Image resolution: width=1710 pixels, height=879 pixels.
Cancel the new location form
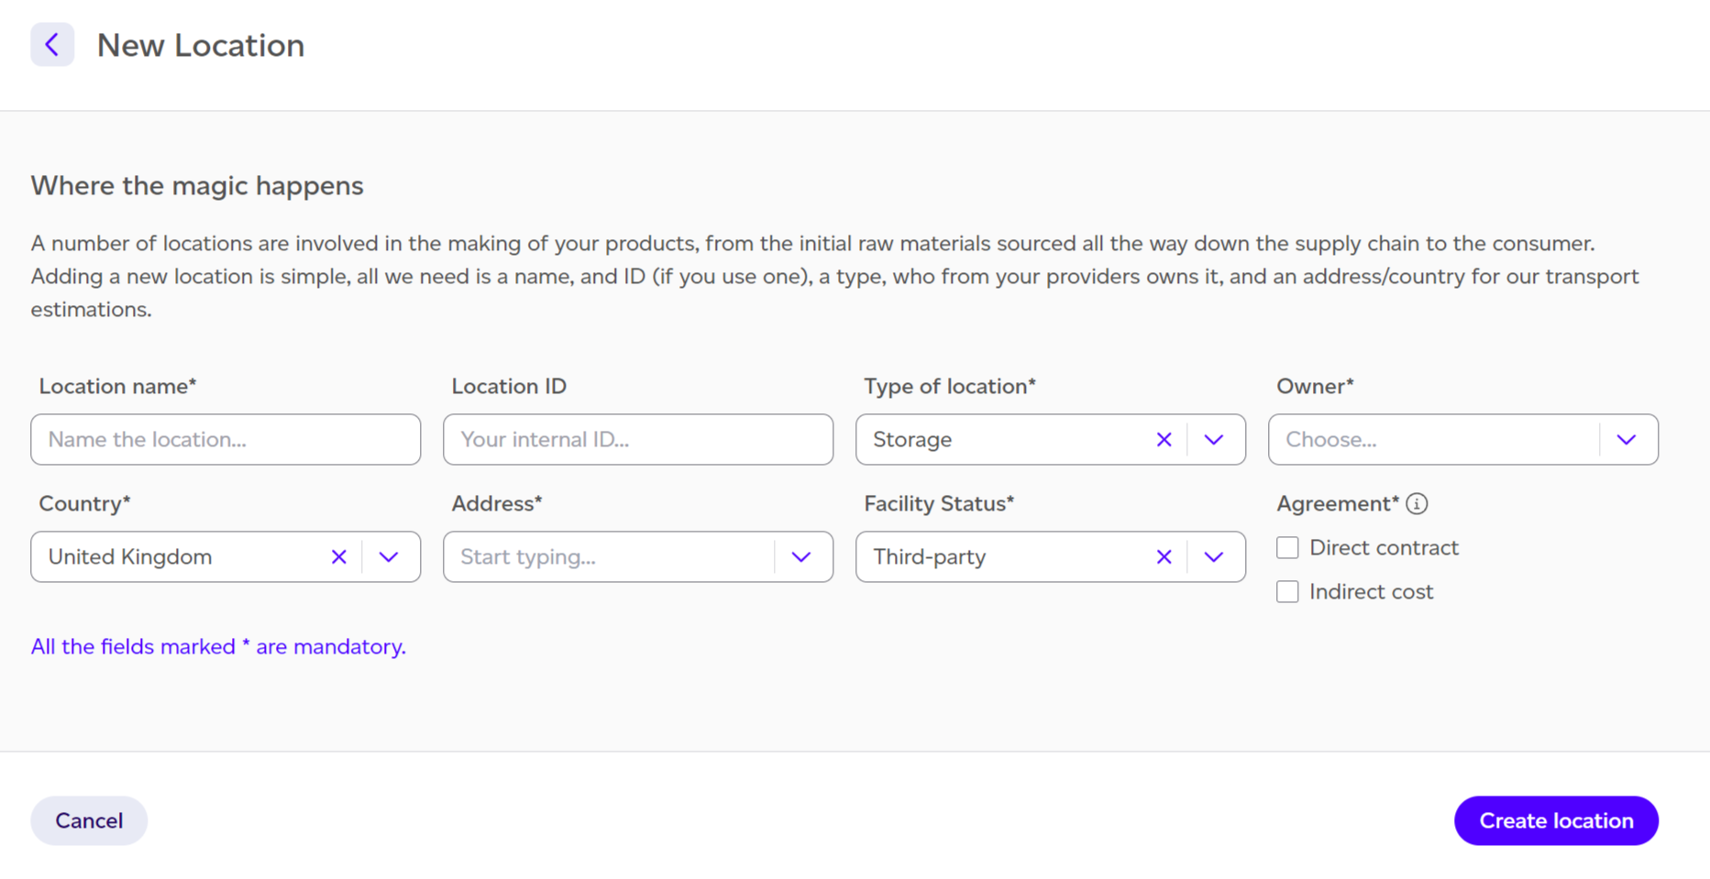pos(89,820)
